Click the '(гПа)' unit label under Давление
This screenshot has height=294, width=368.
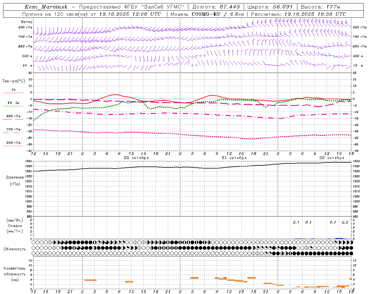coord(15,184)
